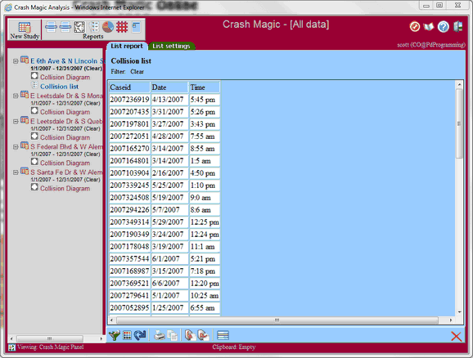The height and width of the screenshot is (358, 473).
Task: Click the report vertical scrollbar thumb
Action: (x=459, y=123)
